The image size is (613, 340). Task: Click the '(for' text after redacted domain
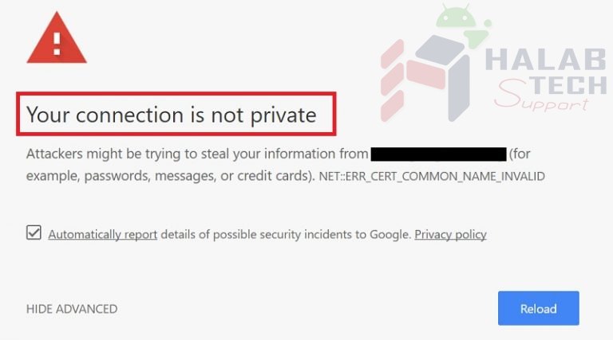[520, 154]
